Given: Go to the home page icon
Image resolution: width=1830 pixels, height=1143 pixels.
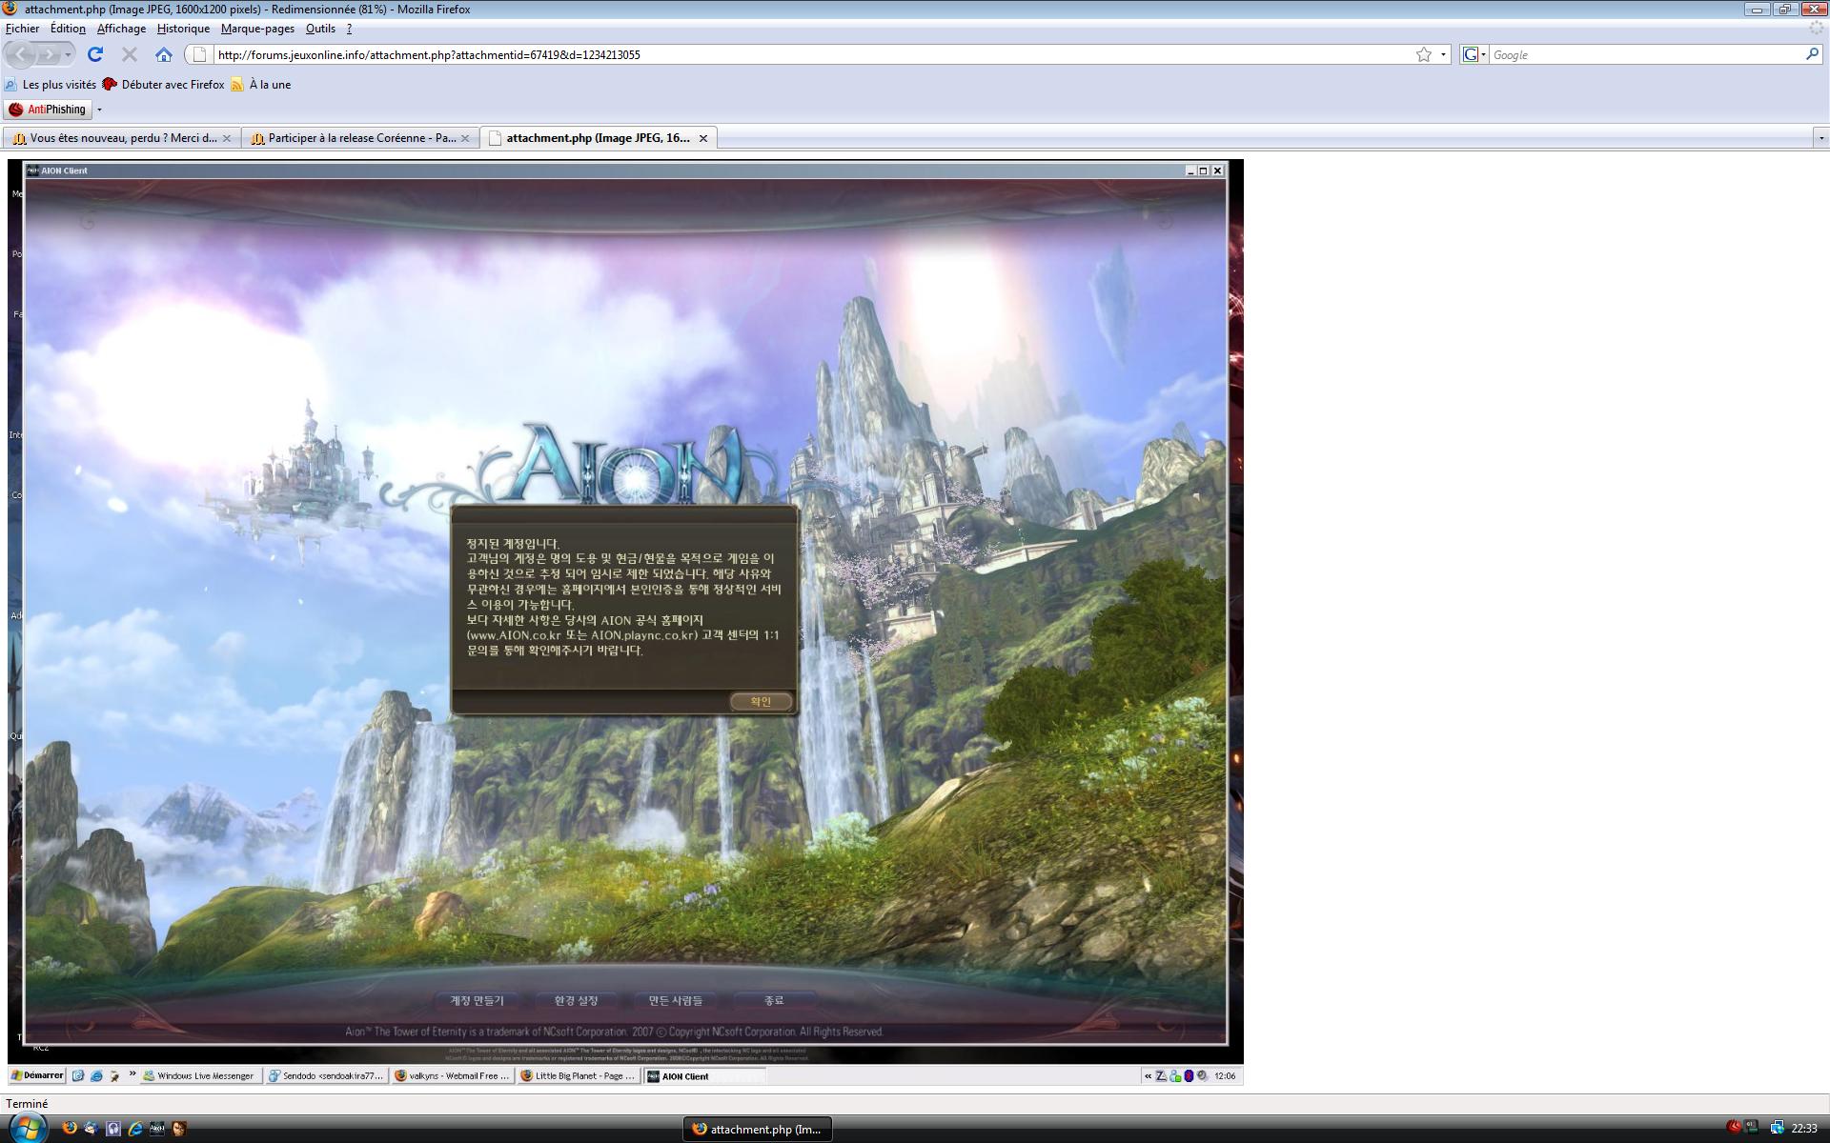Looking at the screenshot, I should pyautogui.click(x=164, y=54).
